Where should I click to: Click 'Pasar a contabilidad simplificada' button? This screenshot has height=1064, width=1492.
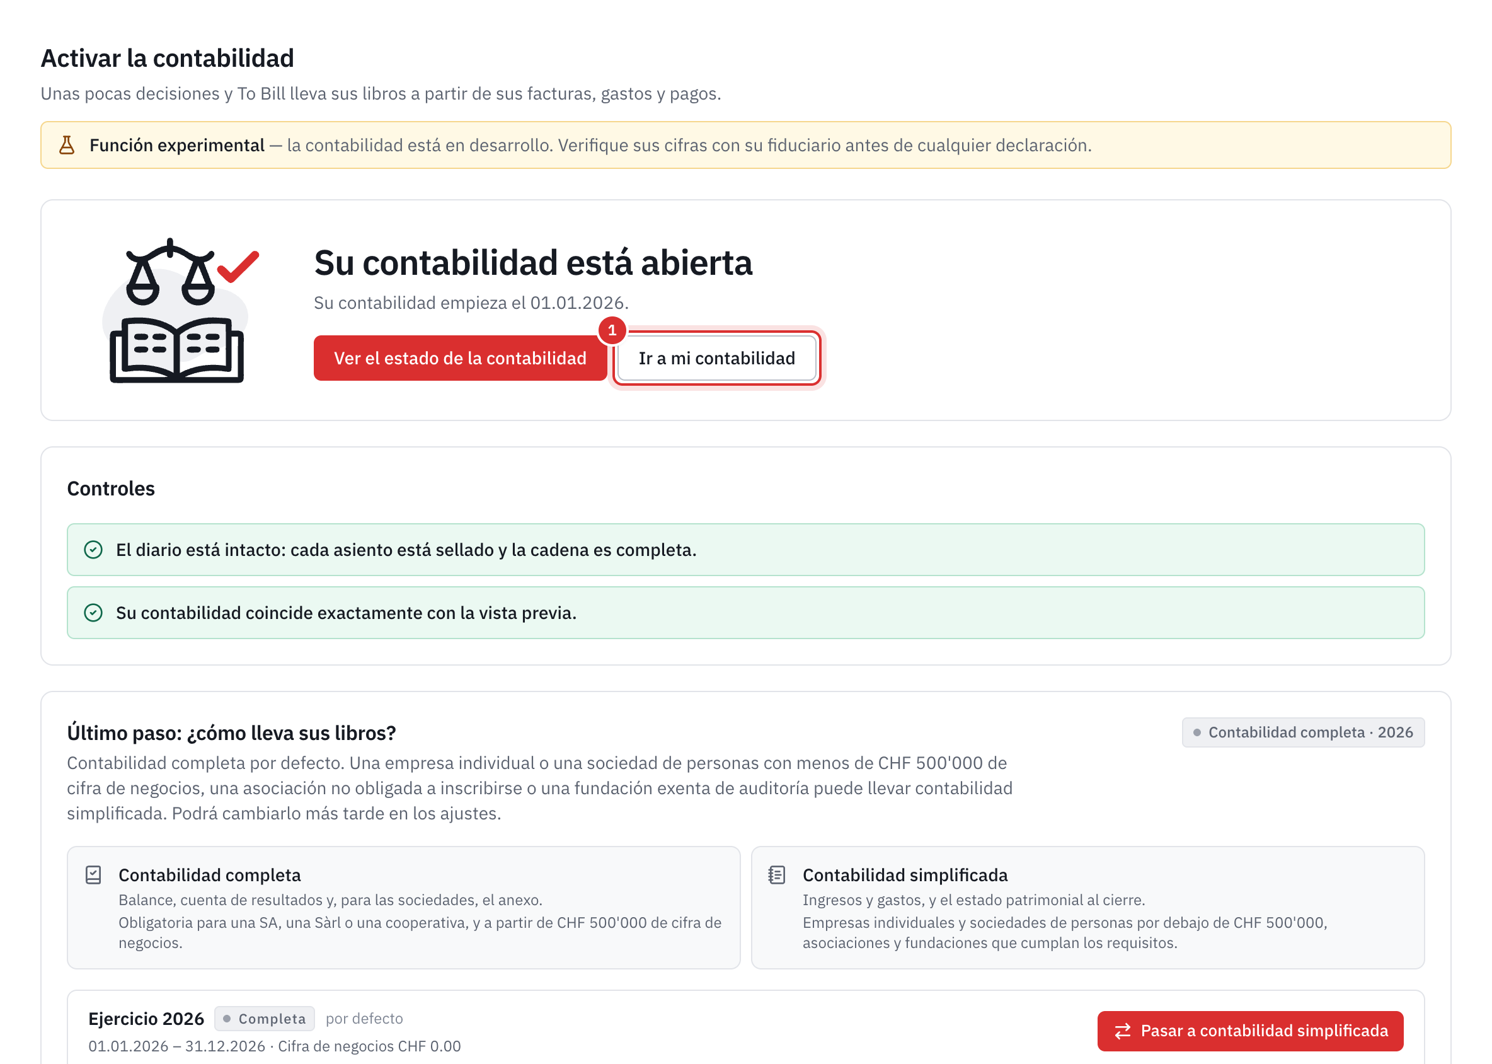tap(1249, 1031)
